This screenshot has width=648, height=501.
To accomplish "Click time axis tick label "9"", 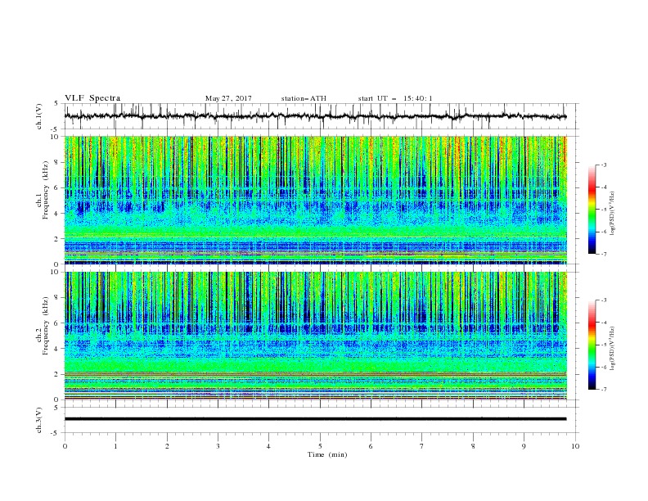I will click(524, 446).
